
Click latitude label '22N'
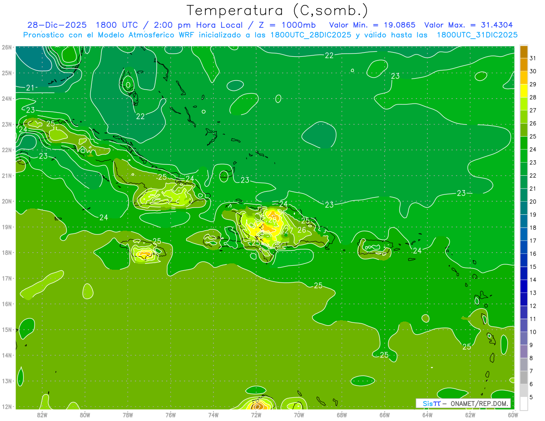click(7, 150)
